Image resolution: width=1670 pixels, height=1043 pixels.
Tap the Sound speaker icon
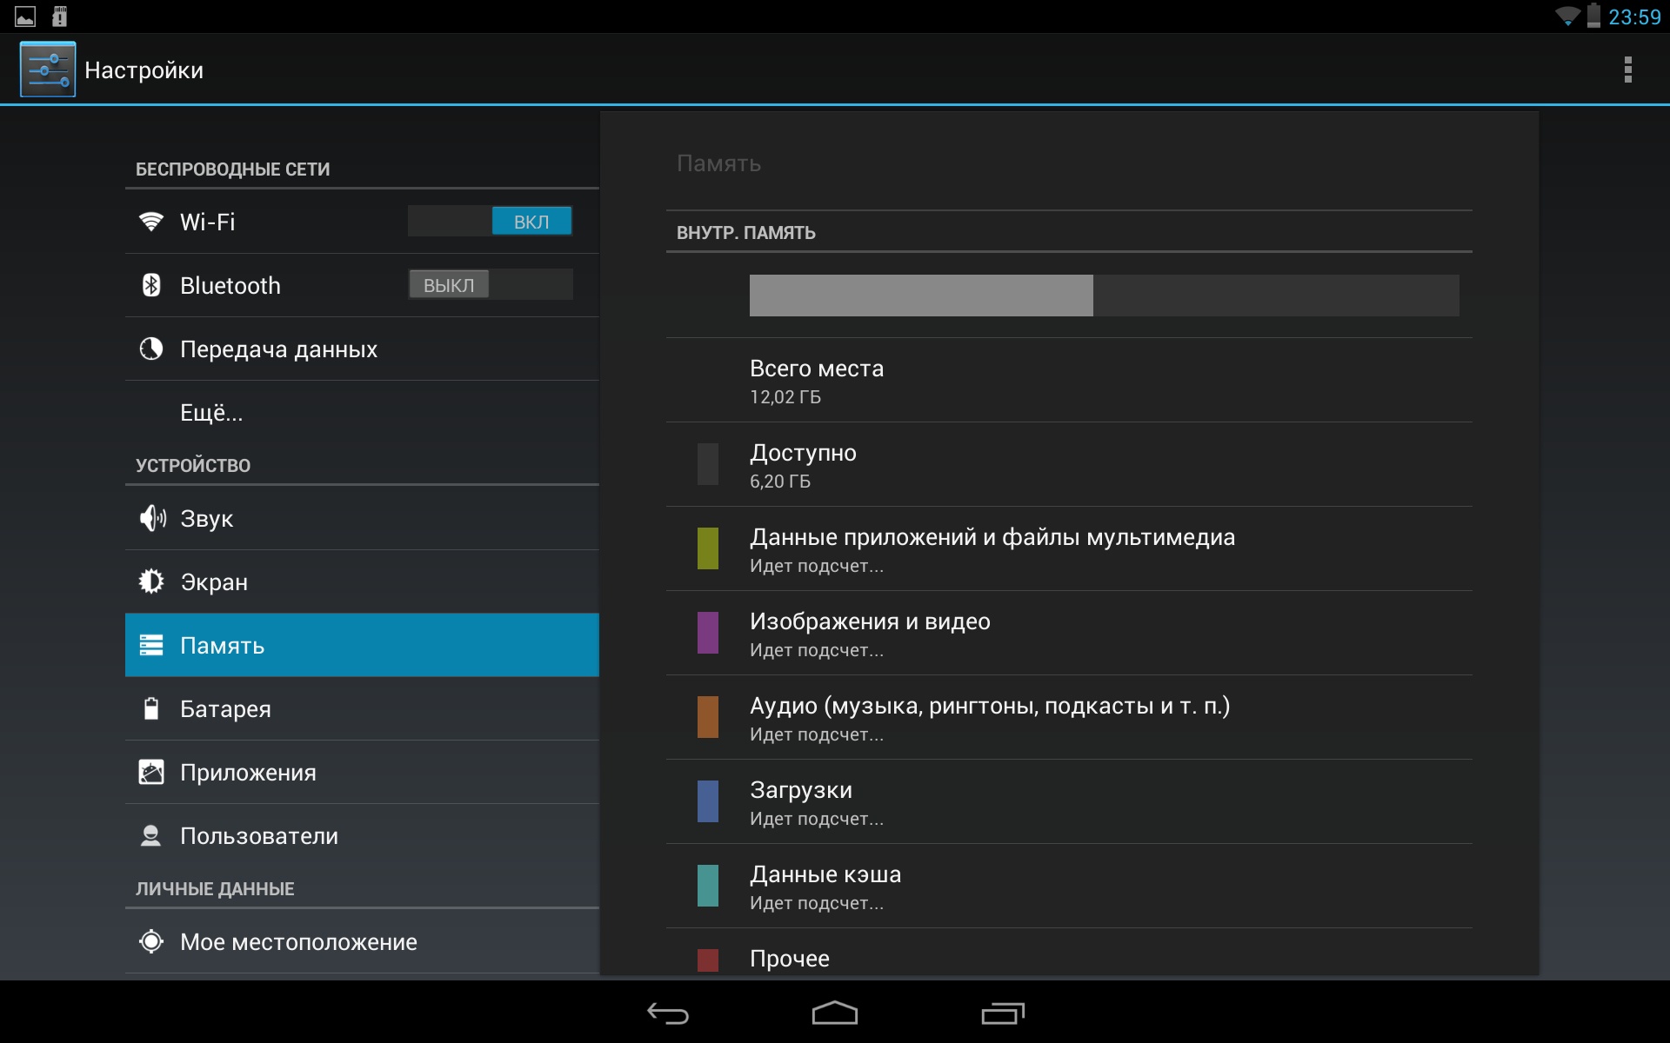(152, 519)
